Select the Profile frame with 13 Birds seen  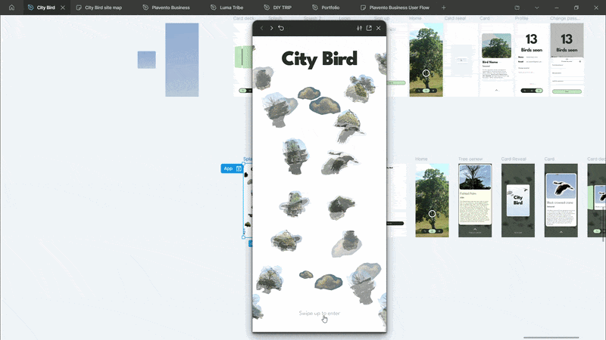click(x=532, y=60)
